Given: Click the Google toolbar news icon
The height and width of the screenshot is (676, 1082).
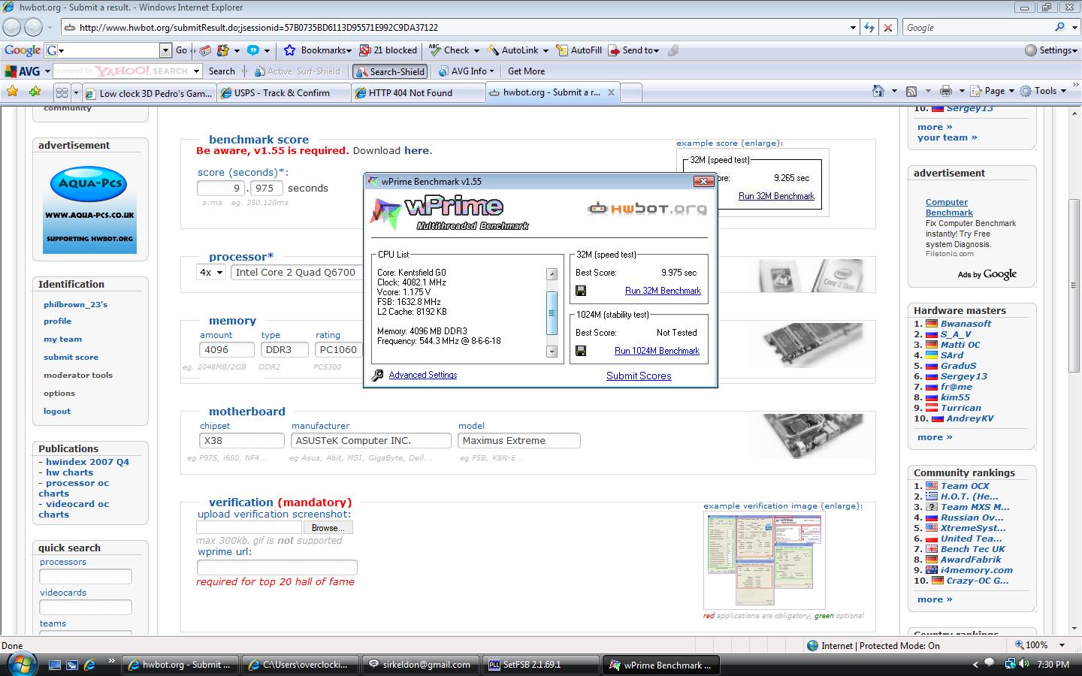Looking at the screenshot, I should 204,50.
